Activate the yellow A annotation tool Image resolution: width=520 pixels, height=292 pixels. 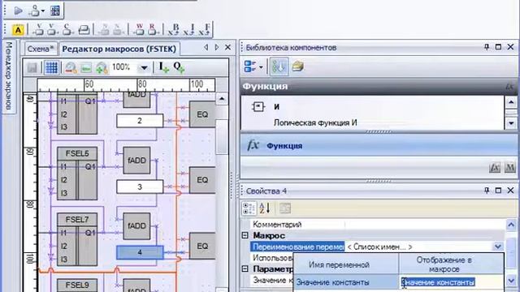(x=18, y=30)
